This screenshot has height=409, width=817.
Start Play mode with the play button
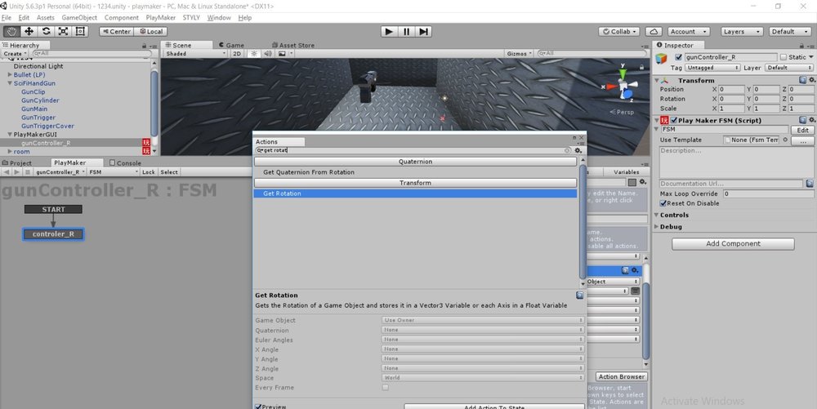(389, 31)
